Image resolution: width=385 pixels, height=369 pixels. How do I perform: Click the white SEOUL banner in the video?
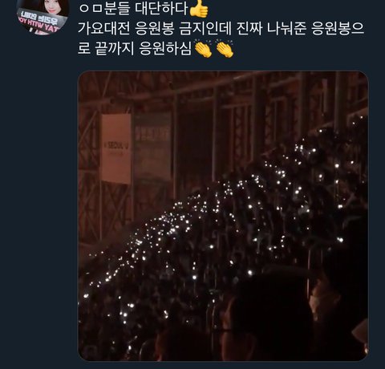click(116, 148)
